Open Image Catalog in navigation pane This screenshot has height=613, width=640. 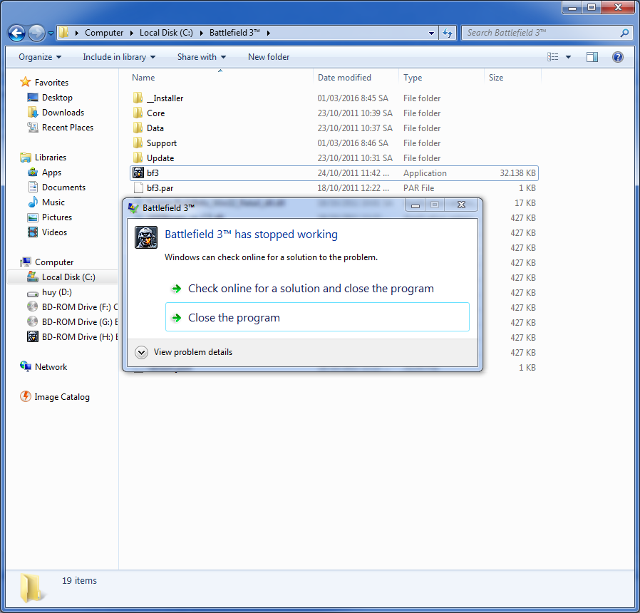pos(61,397)
